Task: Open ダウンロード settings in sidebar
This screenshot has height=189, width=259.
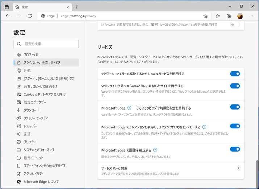Action: point(31,110)
